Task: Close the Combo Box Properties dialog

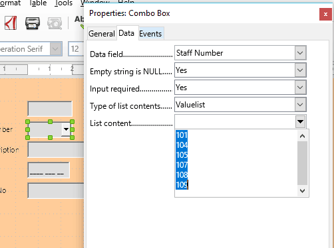Action: click(325, 15)
